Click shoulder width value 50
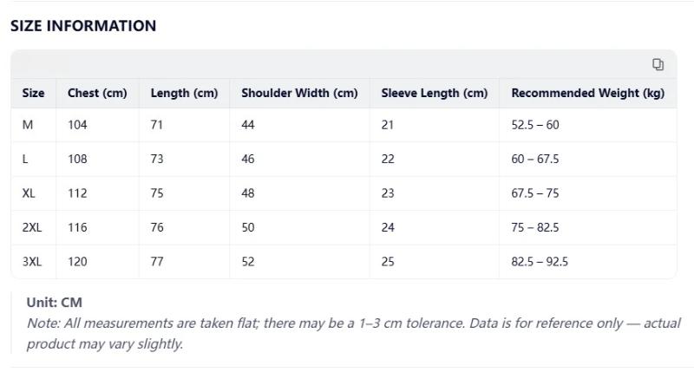 [x=248, y=227]
